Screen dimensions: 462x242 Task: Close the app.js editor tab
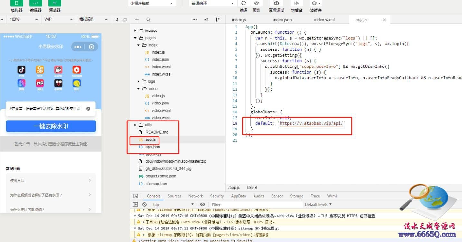point(384,20)
